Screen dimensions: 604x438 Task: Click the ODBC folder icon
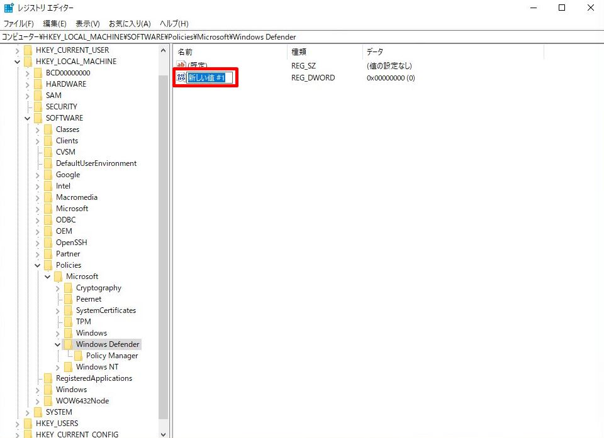pyautogui.click(x=48, y=220)
